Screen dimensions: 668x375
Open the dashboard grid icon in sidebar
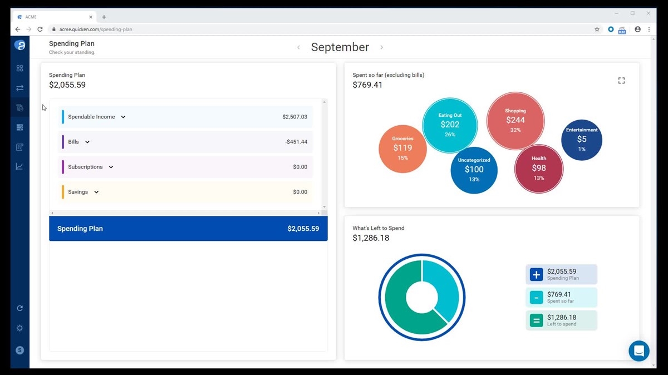click(20, 68)
